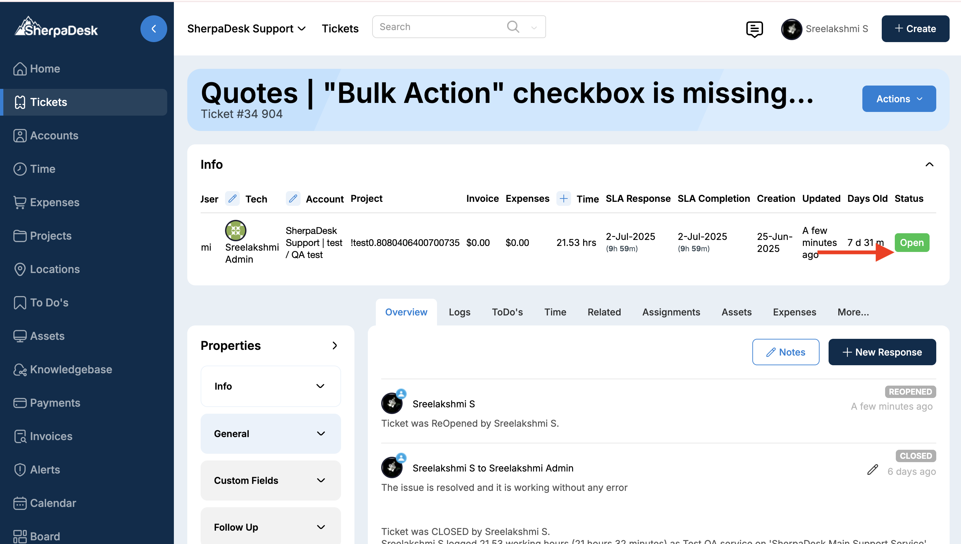
Task: Click the pencil icon to edit User
Action: coord(232,198)
